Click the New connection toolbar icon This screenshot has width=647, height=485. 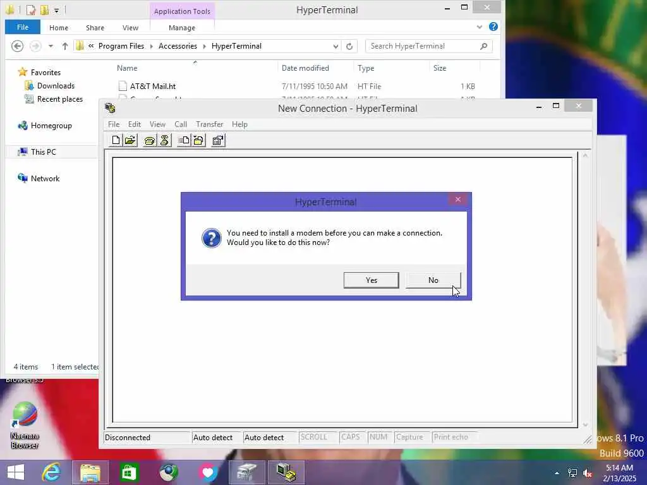coord(116,140)
